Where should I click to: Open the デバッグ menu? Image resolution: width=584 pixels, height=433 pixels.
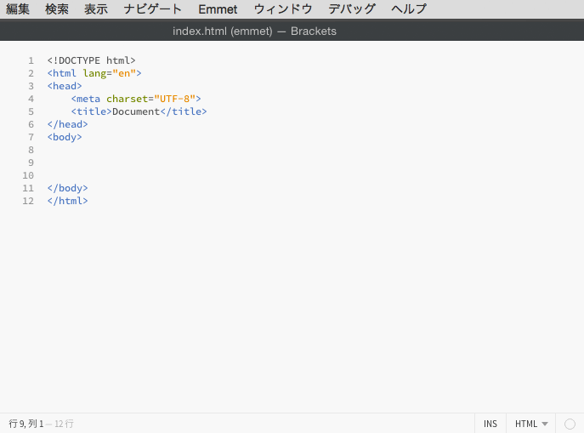point(352,9)
